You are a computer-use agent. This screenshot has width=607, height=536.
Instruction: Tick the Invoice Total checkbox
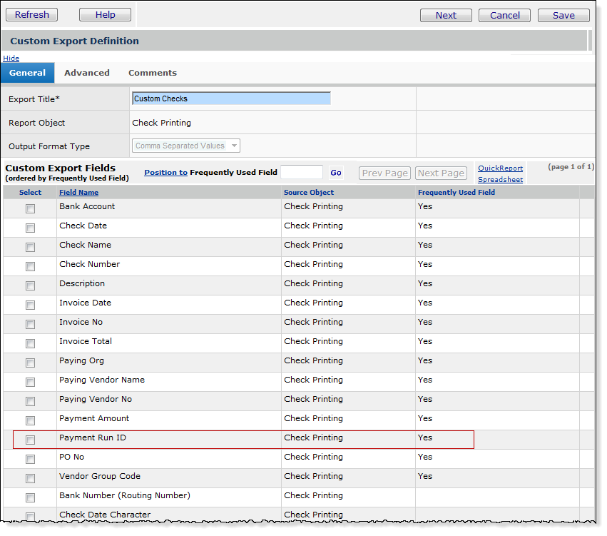click(x=30, y=344)
